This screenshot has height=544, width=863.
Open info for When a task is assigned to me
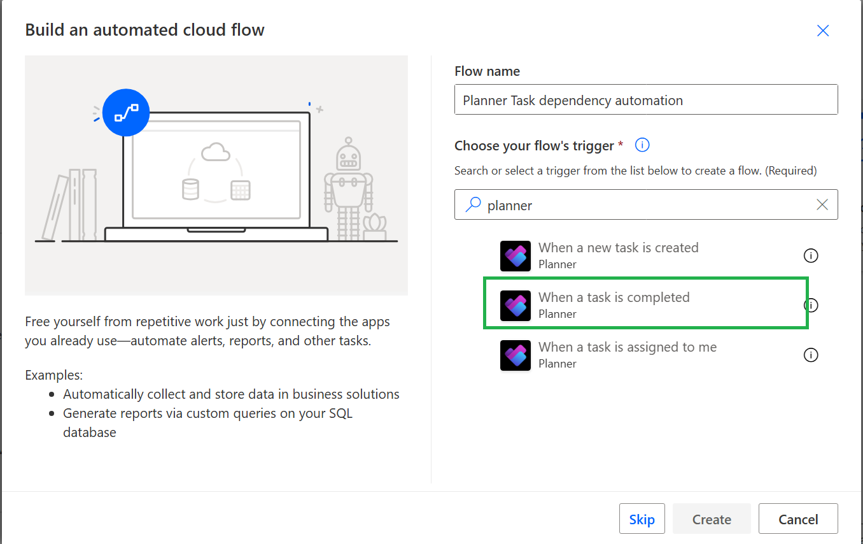tap(811, 355)
